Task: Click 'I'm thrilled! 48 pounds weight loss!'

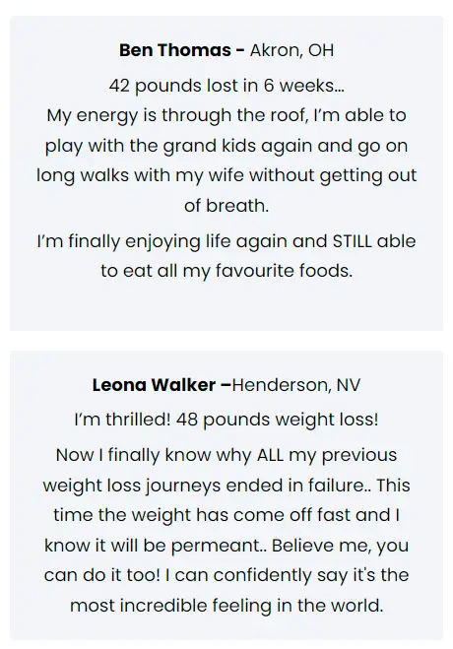Action: click(226, 420)
